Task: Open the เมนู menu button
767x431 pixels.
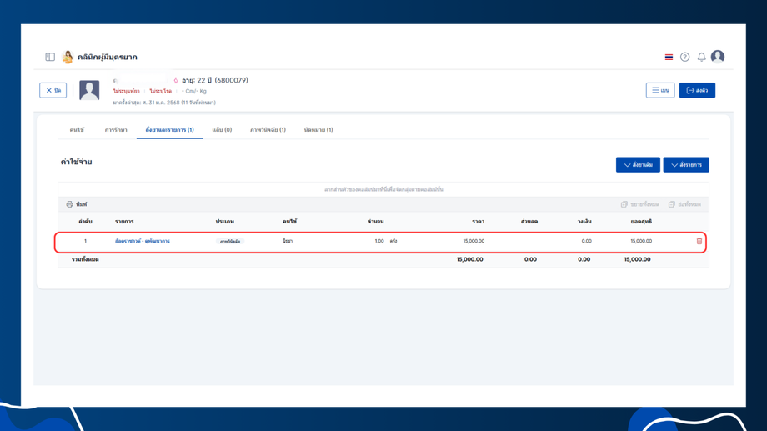Action: 660,90
